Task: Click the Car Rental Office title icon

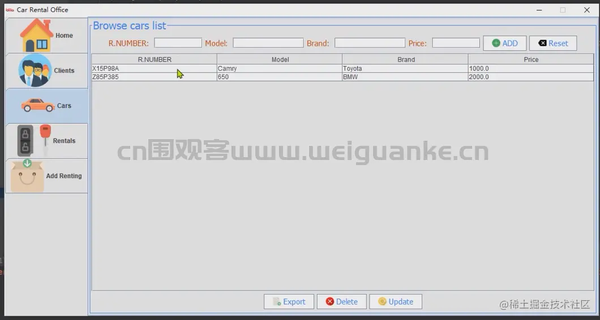Action: (10, 10)
